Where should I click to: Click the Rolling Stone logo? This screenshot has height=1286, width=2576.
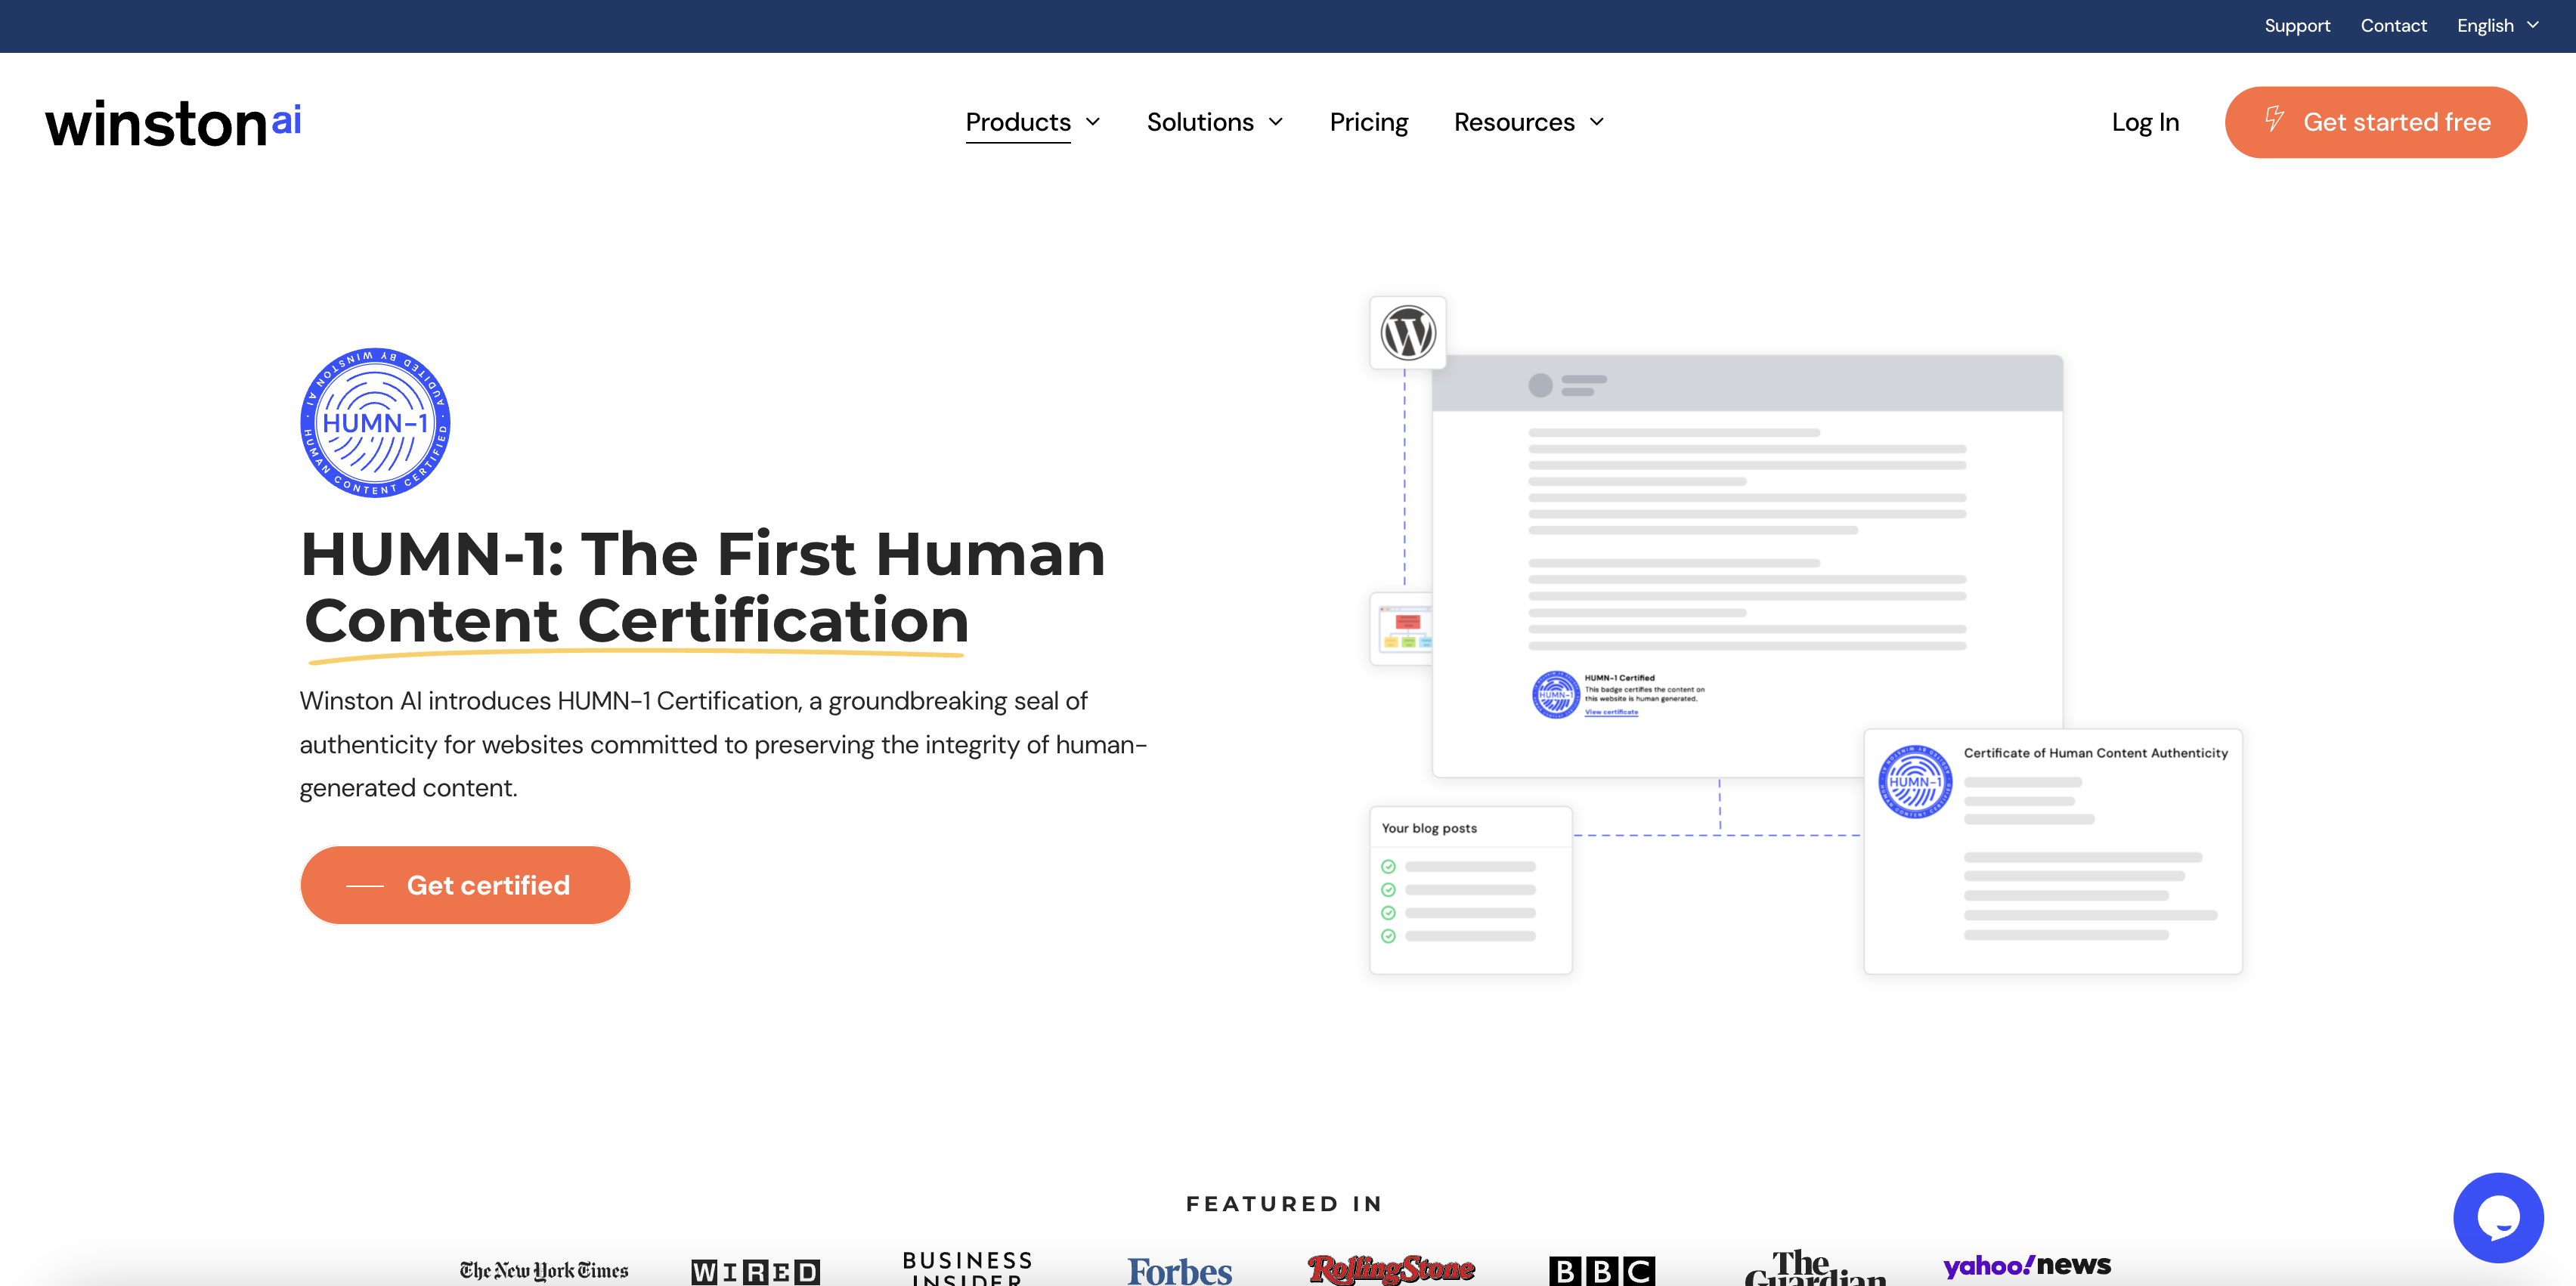pos(1390,1269)
